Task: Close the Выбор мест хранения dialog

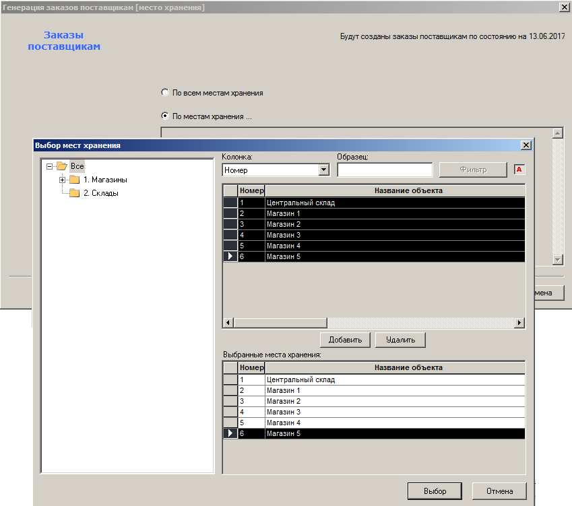Action: click(526, 145)
